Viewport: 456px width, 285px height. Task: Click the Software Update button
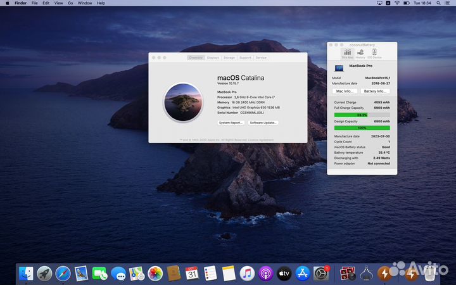263,123
